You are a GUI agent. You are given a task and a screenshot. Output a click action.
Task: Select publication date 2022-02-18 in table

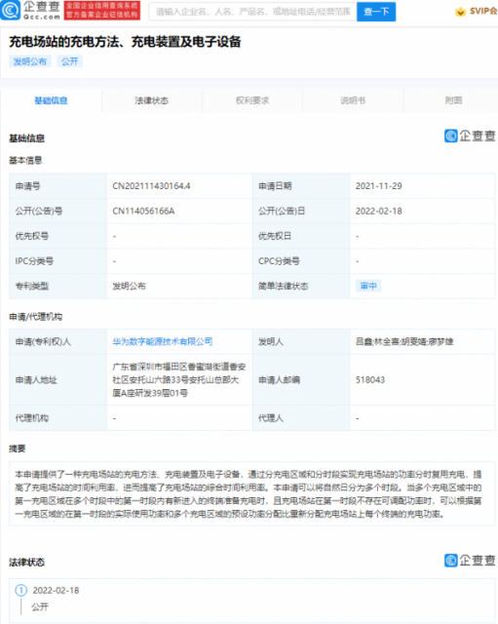379,211
